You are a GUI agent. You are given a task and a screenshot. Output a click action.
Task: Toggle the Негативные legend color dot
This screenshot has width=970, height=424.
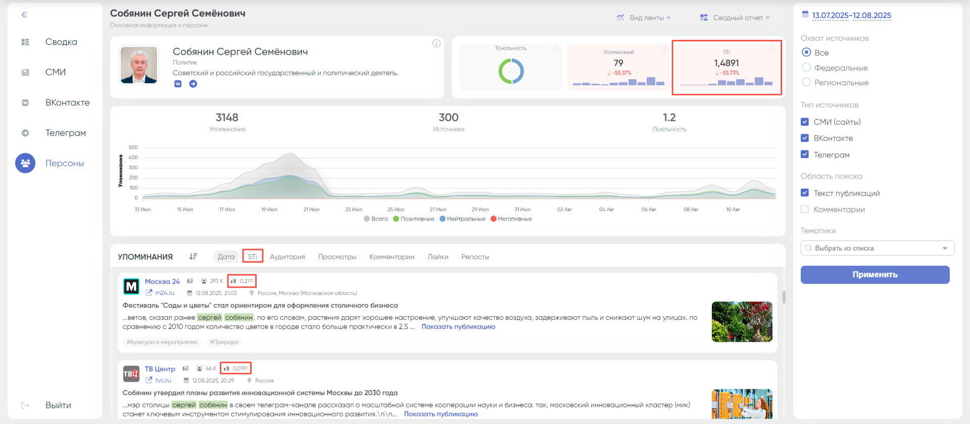494,219
